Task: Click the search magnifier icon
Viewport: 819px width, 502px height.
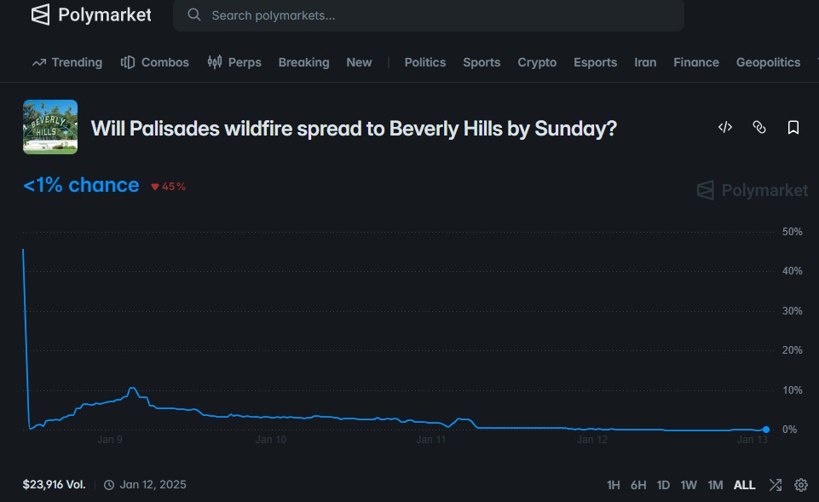Action: pos(193,14)
